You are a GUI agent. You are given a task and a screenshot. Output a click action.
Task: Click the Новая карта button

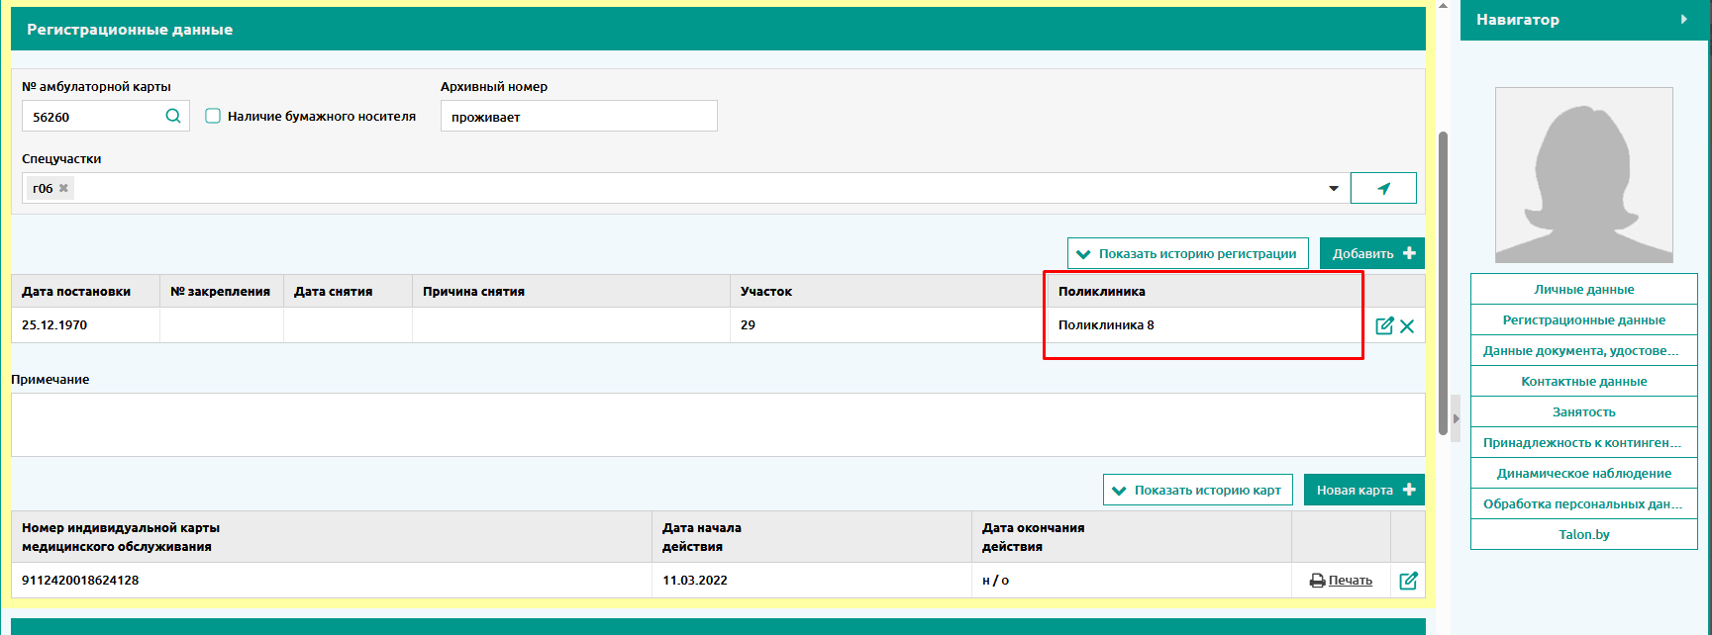point(1363,490)
